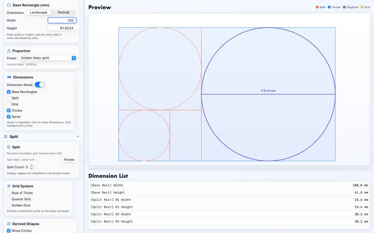Click the yellow Grid legend swatch
The image size is (374, 233).
coord(362,7)
